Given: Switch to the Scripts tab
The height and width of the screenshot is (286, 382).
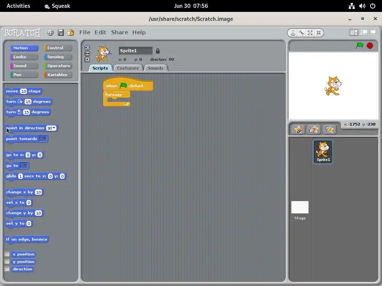Looking at the screenshot, I should [100, 68].
